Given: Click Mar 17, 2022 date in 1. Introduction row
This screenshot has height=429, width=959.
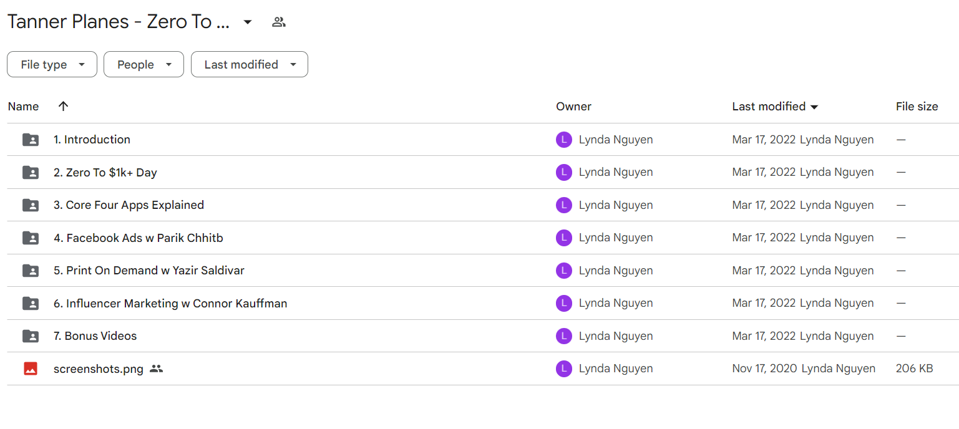Looking at the screenshot, I should click(764, 140).
